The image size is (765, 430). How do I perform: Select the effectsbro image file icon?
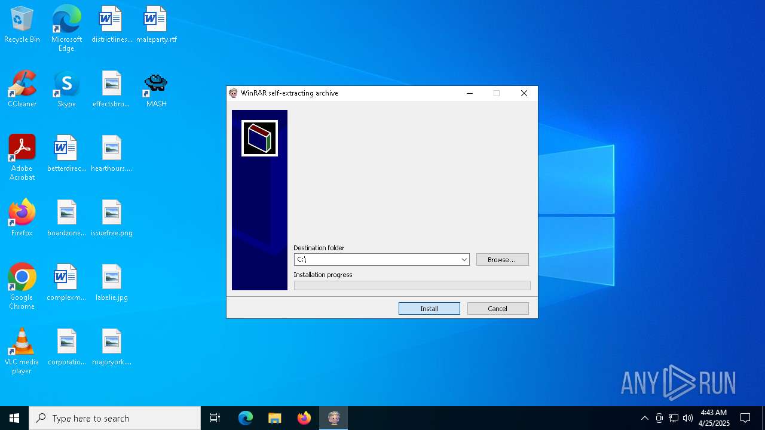pos(112,90)
